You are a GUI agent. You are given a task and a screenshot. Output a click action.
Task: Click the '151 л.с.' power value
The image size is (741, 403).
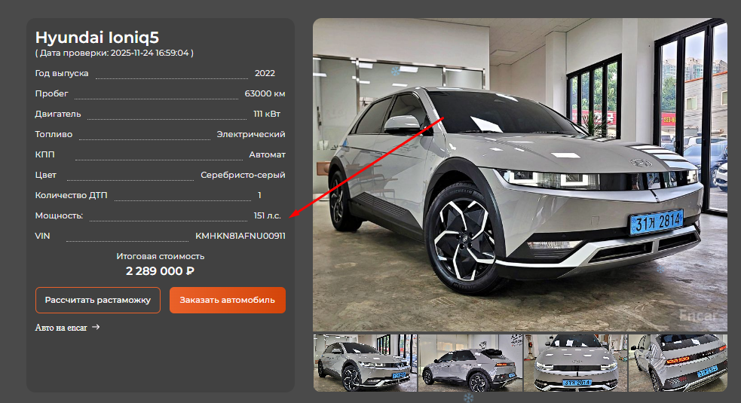click(267, 215)
